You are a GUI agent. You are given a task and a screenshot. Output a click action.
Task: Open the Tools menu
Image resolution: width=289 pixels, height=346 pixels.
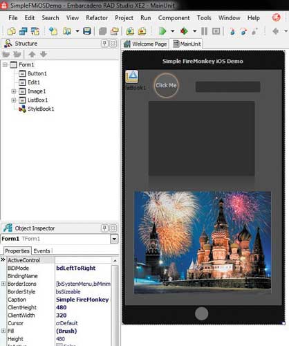(204, 18)
